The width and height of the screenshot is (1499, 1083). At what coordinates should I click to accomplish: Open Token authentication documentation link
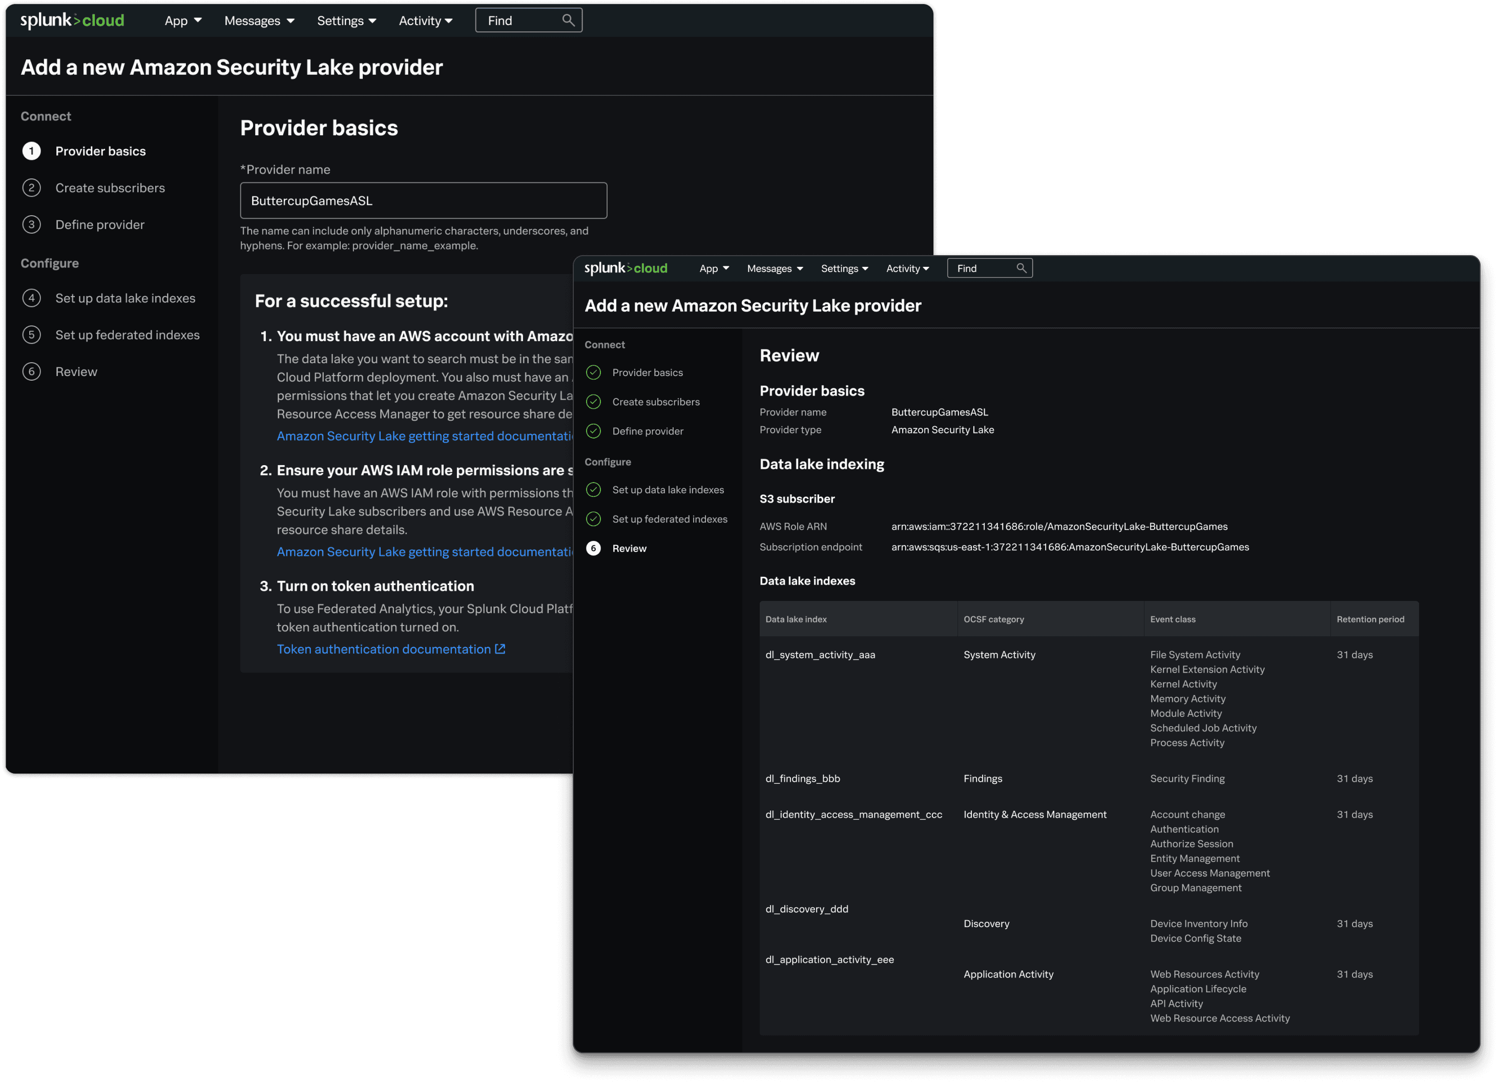[x=383, y=649]
